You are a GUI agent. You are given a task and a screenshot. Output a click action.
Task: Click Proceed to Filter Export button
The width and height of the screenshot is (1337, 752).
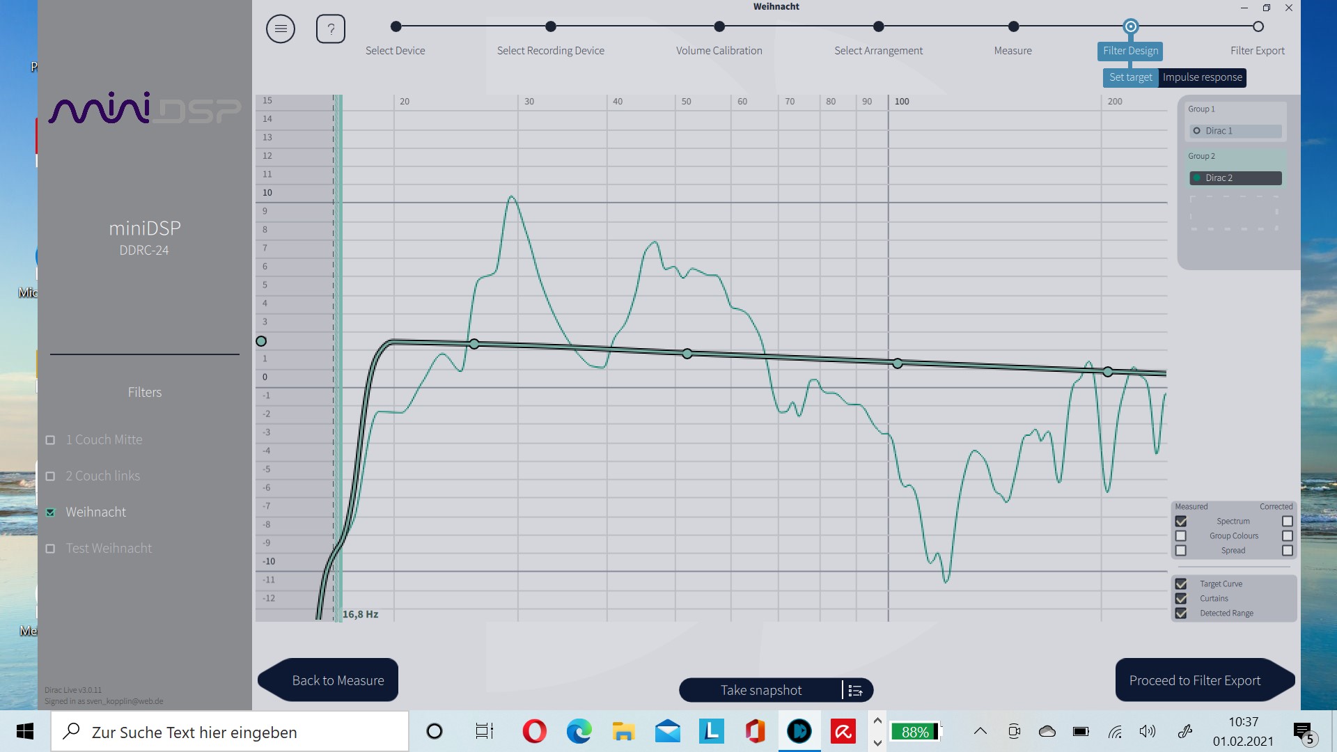pyautogui.click(x=1195, y=680)
